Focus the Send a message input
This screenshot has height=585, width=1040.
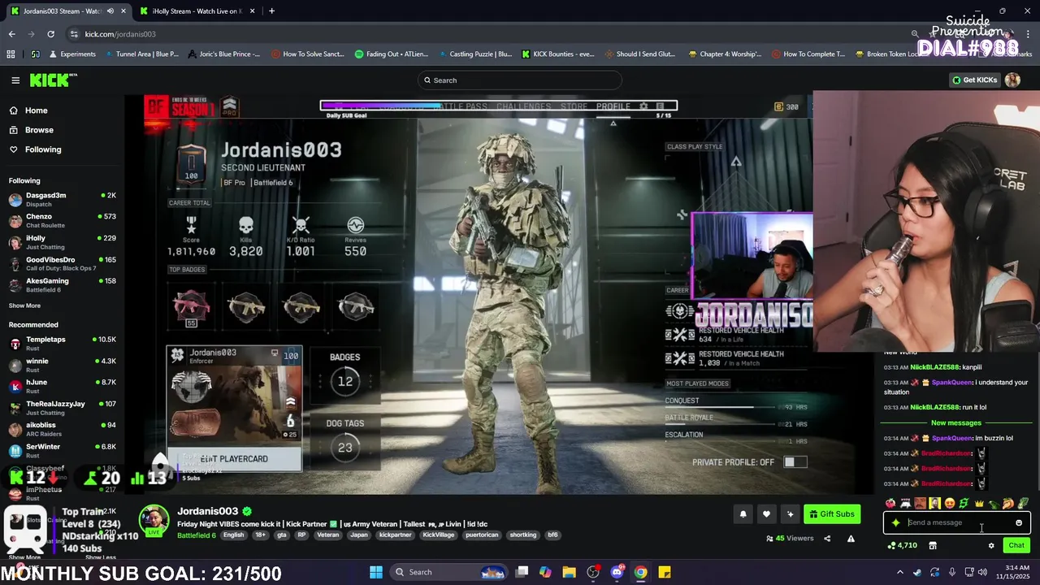[956, 522]
